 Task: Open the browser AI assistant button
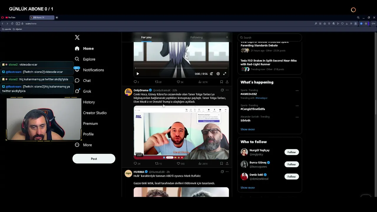click(373, 24)
